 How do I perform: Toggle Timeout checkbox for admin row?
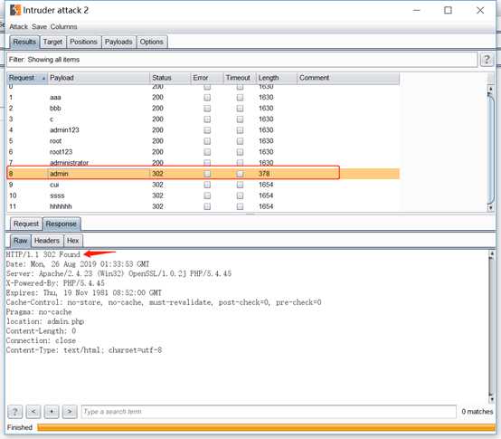tap(240, 174)
